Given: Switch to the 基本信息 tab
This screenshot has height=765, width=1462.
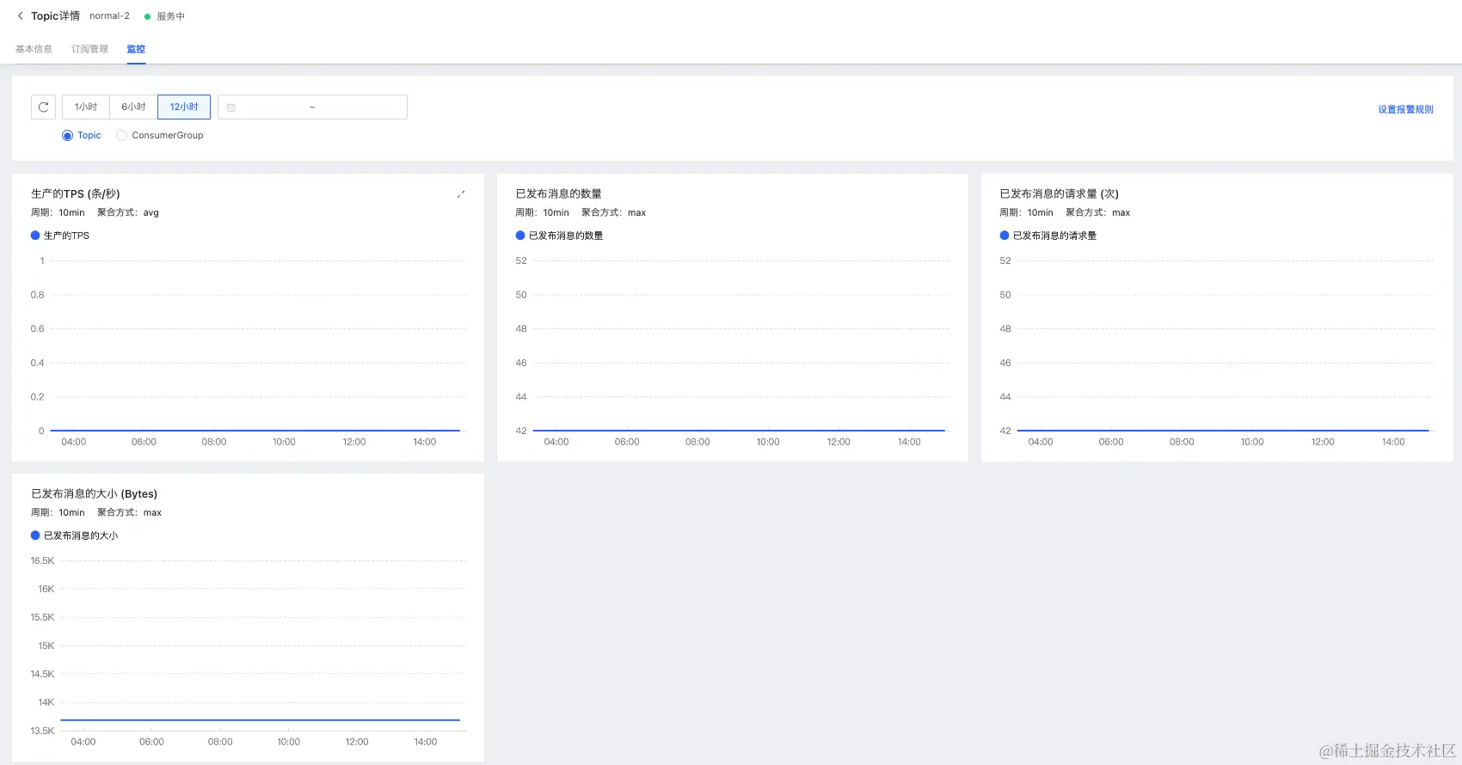Looking at the screenshot, I should [34, 49].
